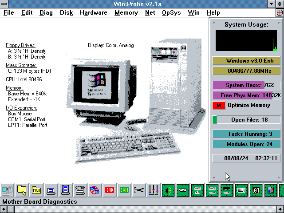This screenshot has width=284, height=213.
Task: Open the Edit menu
Action: pos(27,13)
